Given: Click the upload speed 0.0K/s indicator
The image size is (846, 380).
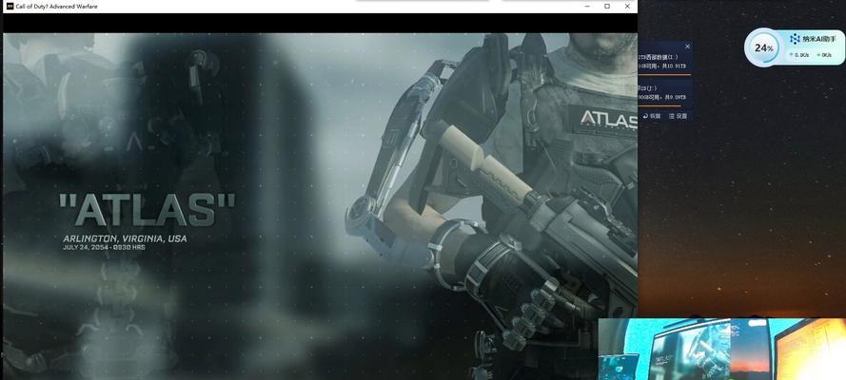Looking at the screenshot, I should 798,55.
